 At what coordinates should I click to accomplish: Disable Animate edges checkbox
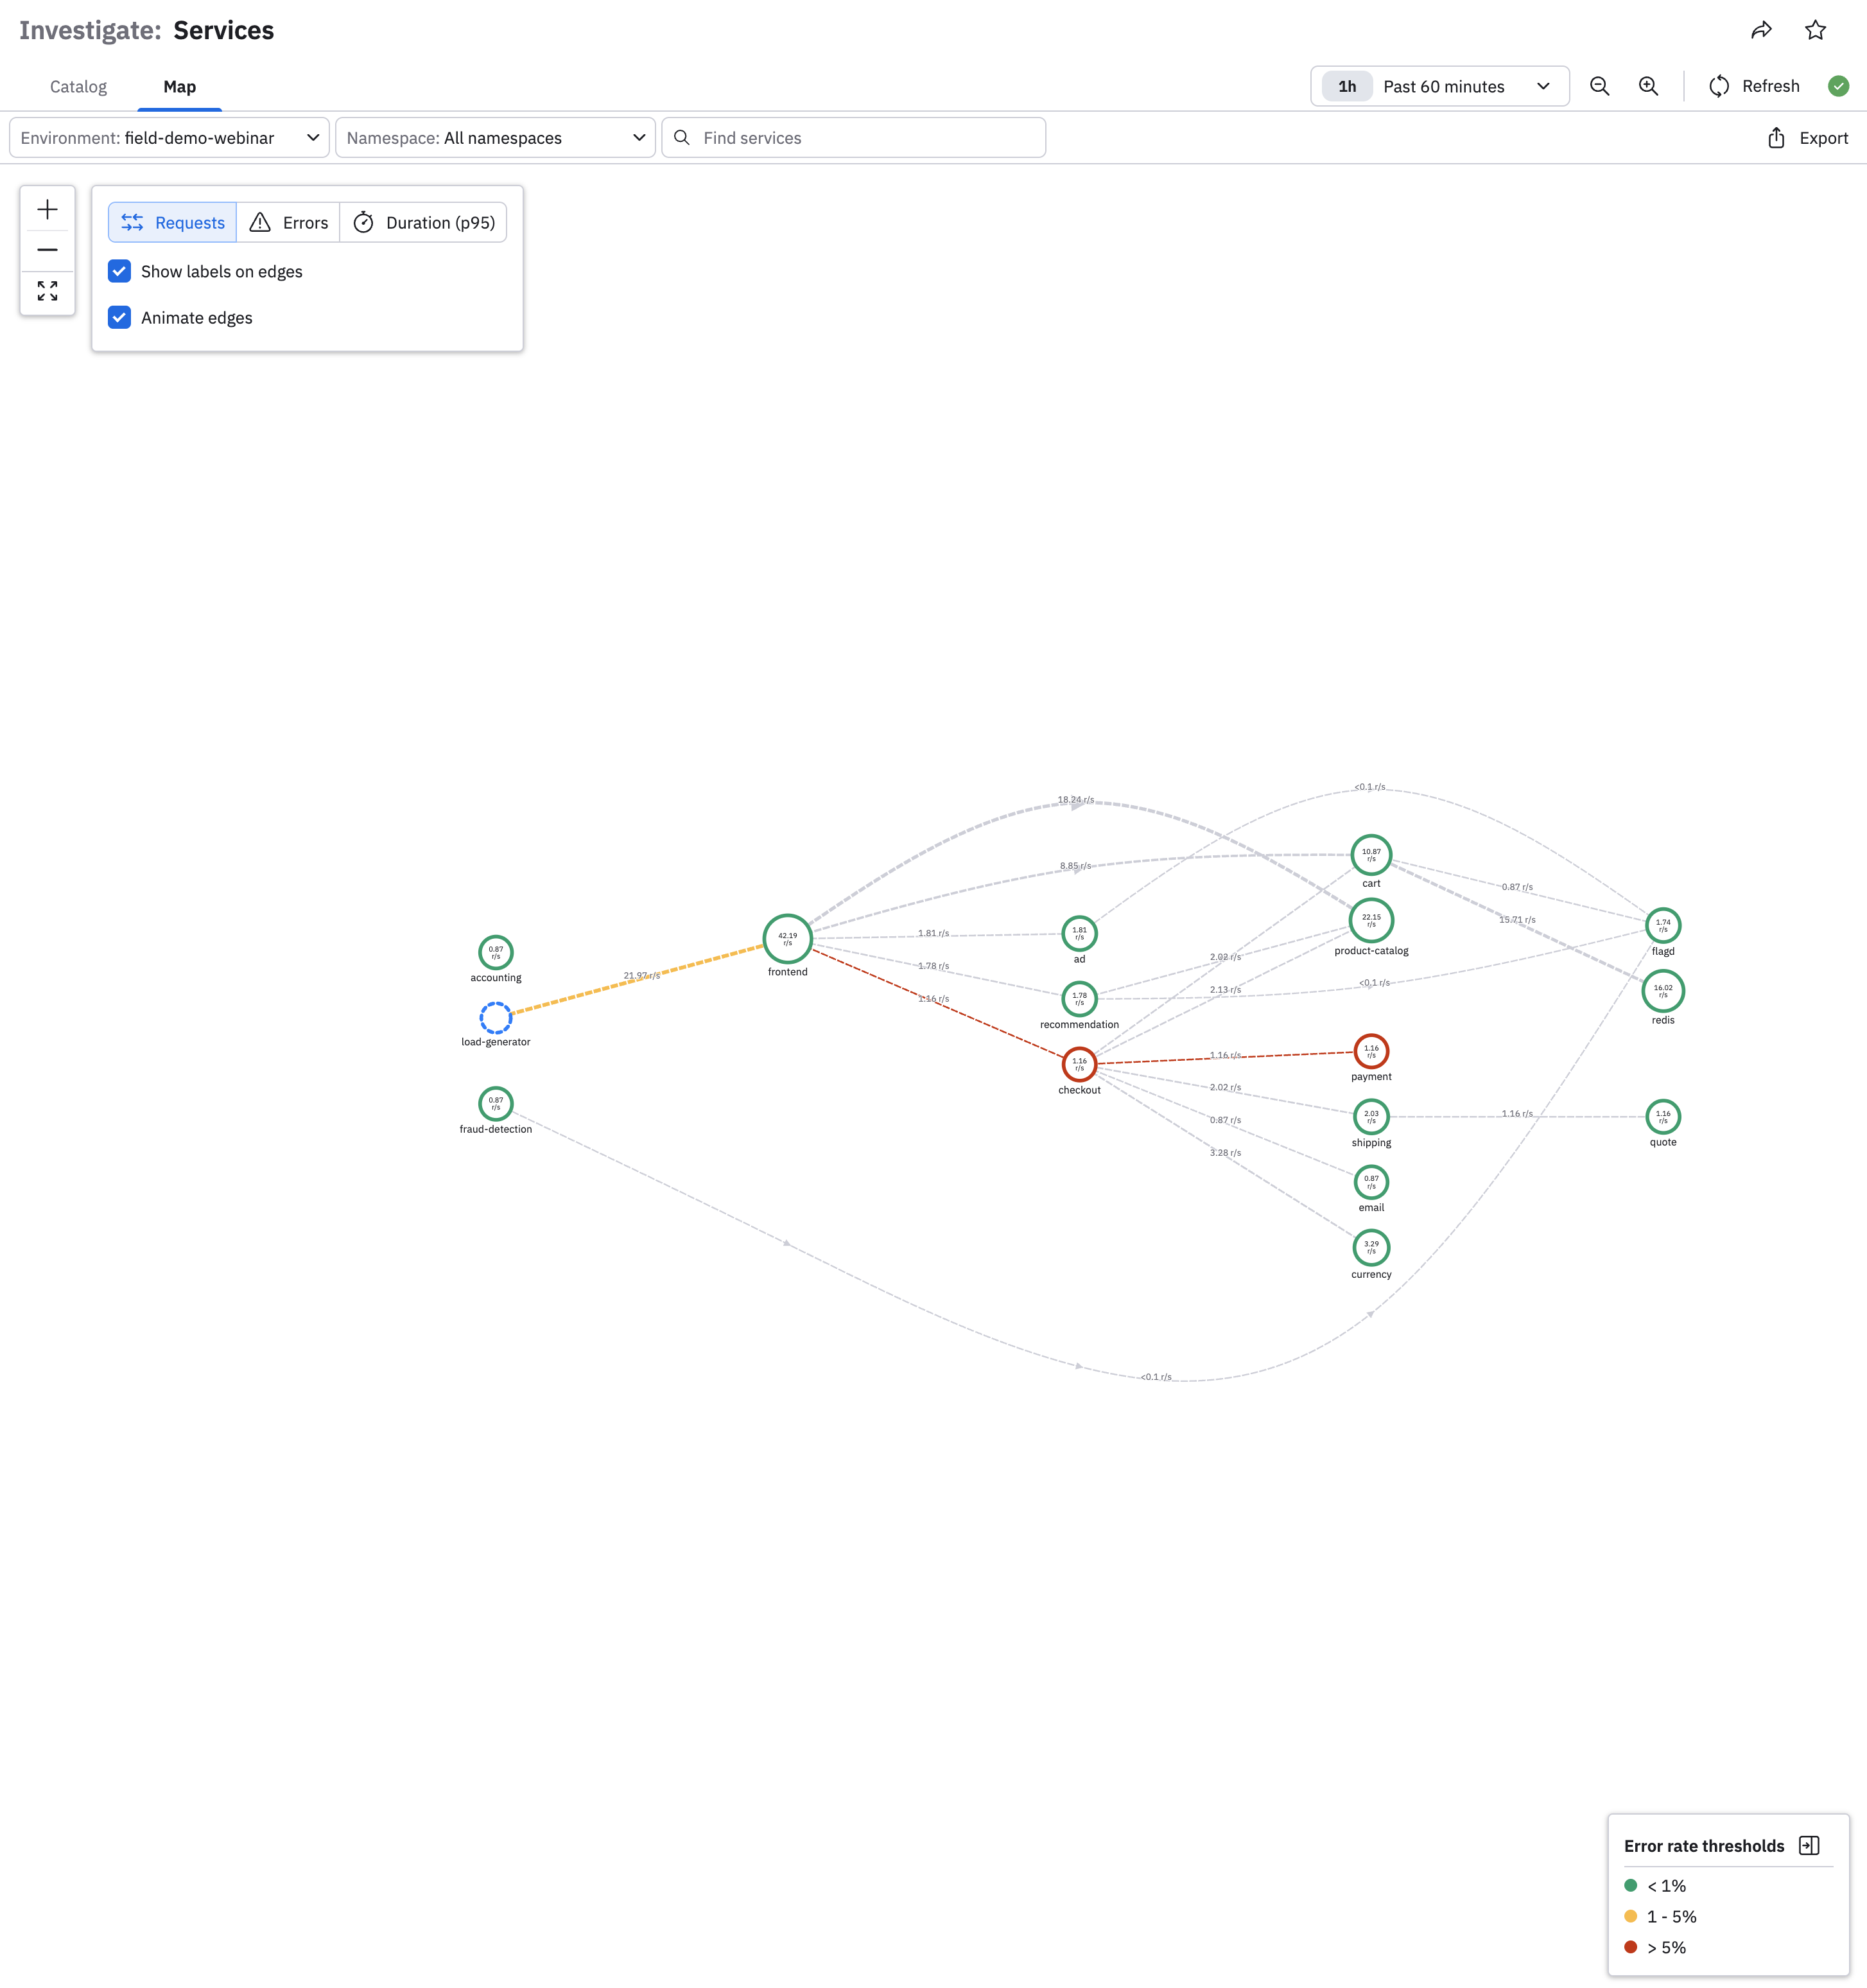[119, 318]
